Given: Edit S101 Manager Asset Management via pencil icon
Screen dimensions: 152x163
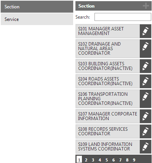Looking at the screenshot, I should click(146, 31).
